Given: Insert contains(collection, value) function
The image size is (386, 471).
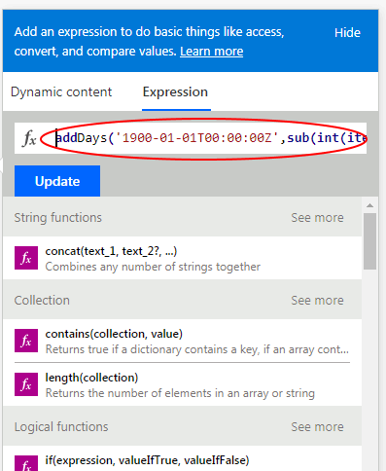Looking at the screenshot, I should coord(183,341).
